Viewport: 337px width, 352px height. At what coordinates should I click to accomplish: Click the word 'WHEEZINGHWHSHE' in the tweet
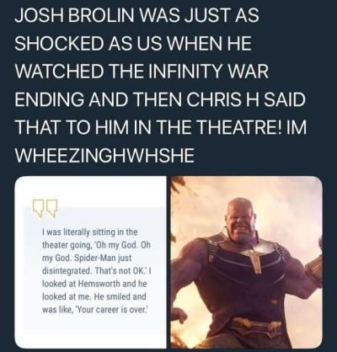(x=104, y=155)
